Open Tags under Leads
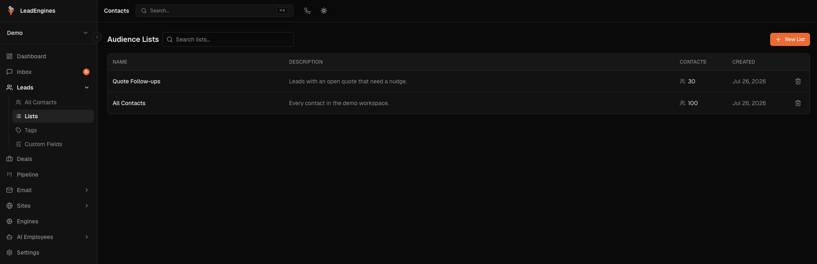 [x=53, y=130]
